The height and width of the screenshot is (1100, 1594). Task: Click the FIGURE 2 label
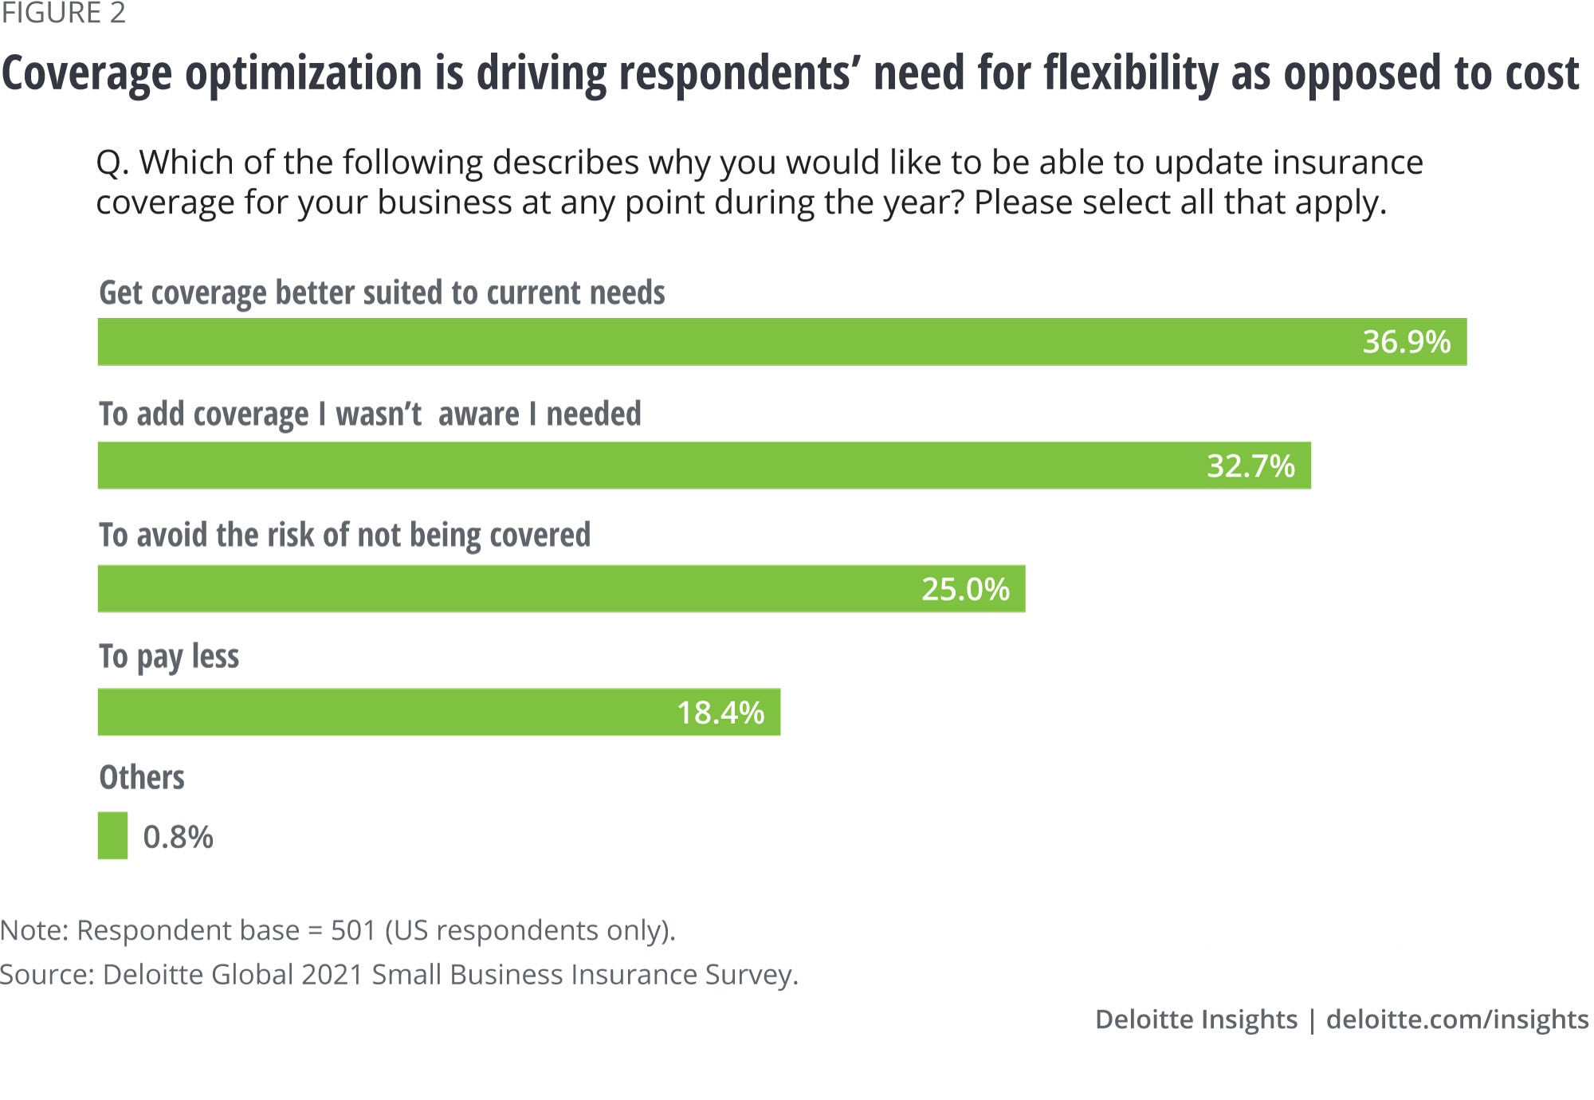pyautogui.click(x=63, y=14)
